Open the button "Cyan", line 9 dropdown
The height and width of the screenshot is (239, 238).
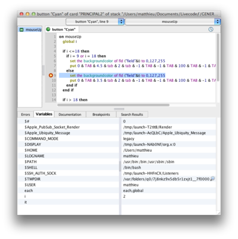point(95,22)
